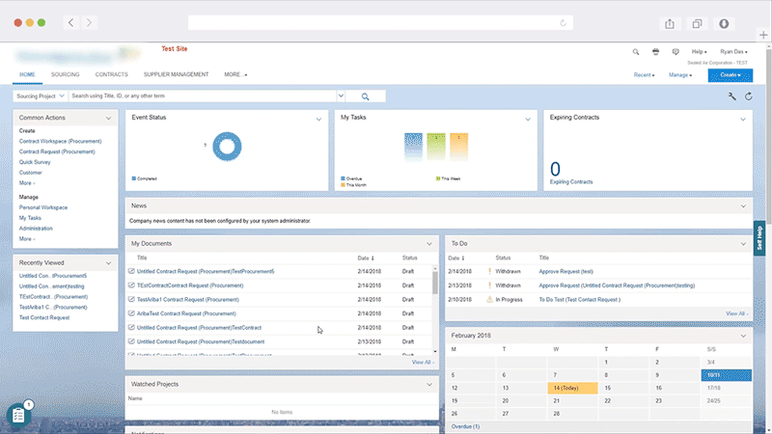This screenshot has height=434, width=772.
Task: Click document icon for AribaTest Contract Request
Action: coord(131,312)
